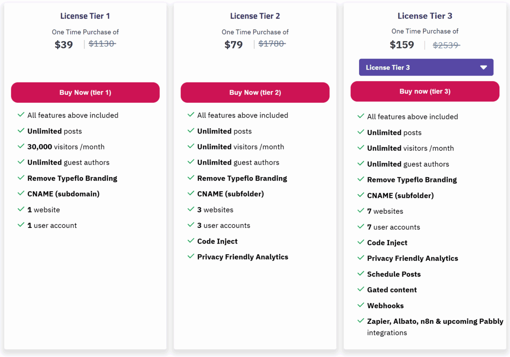Expand the purple tier selection menu
This screenshot has height=357, width=510.
(x=425, y=67)
